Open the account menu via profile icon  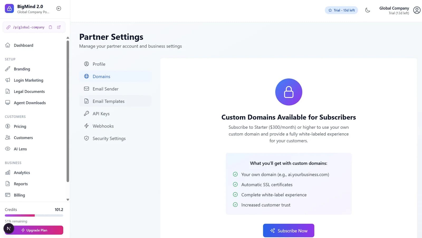pyautogui.click(x=417, y=10)
